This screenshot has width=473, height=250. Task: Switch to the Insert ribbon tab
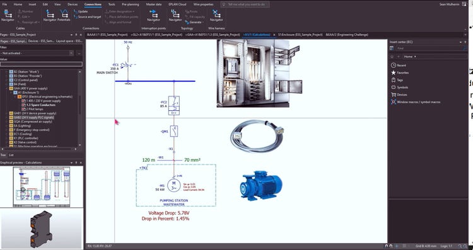[x=32, y=4]
